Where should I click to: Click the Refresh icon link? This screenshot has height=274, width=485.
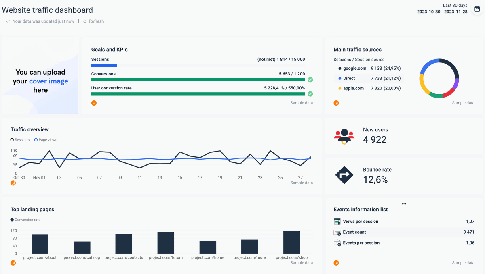pyautogui.click(x=85, y=21)
